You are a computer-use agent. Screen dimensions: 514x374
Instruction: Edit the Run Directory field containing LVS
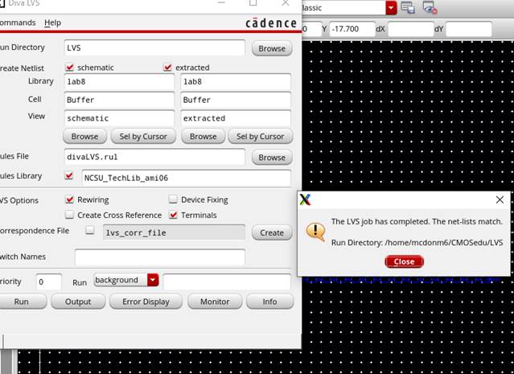[154, 48]
